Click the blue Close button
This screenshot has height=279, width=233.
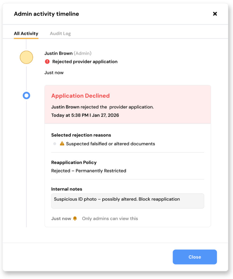[x=195, y=257]
